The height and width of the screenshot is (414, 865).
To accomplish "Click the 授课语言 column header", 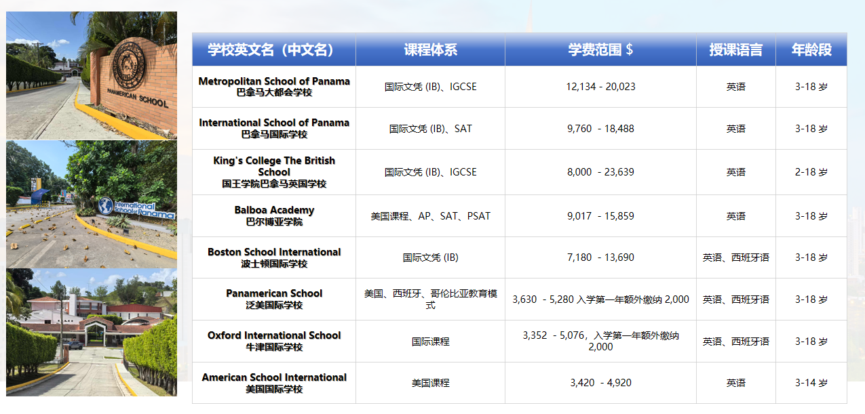I will tap(736, 49).
